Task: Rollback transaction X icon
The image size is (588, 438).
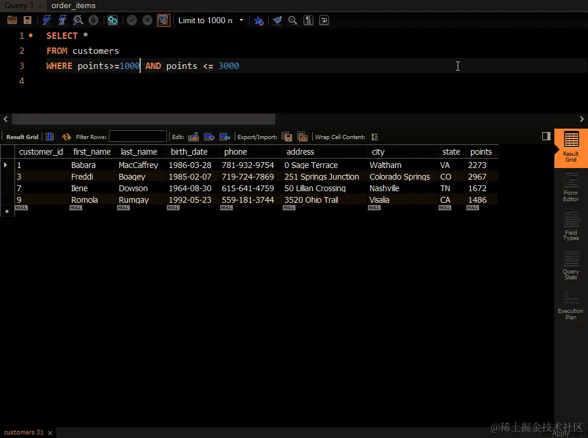Action: pyautogui.click(x=147, y=20)
